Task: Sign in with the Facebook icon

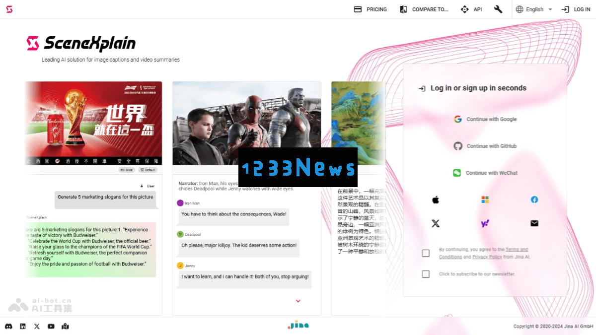Action: (x=534, y=200)
